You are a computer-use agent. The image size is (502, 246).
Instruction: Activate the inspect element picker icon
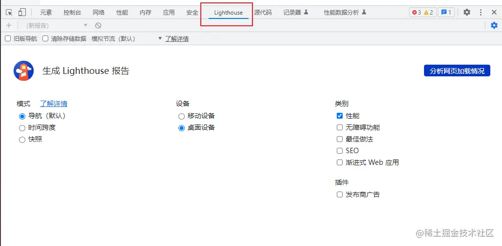click(x=9, y=13)
